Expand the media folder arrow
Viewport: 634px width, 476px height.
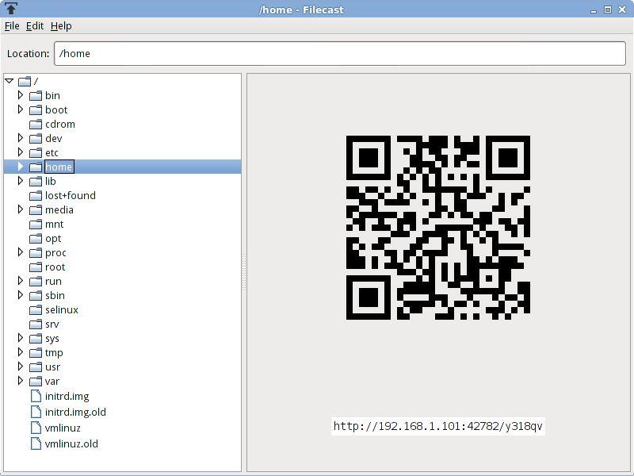click(x=21, y=209)
